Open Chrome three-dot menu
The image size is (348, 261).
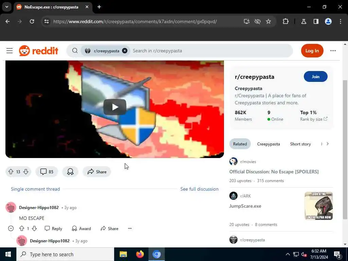[x=341, y=21]
